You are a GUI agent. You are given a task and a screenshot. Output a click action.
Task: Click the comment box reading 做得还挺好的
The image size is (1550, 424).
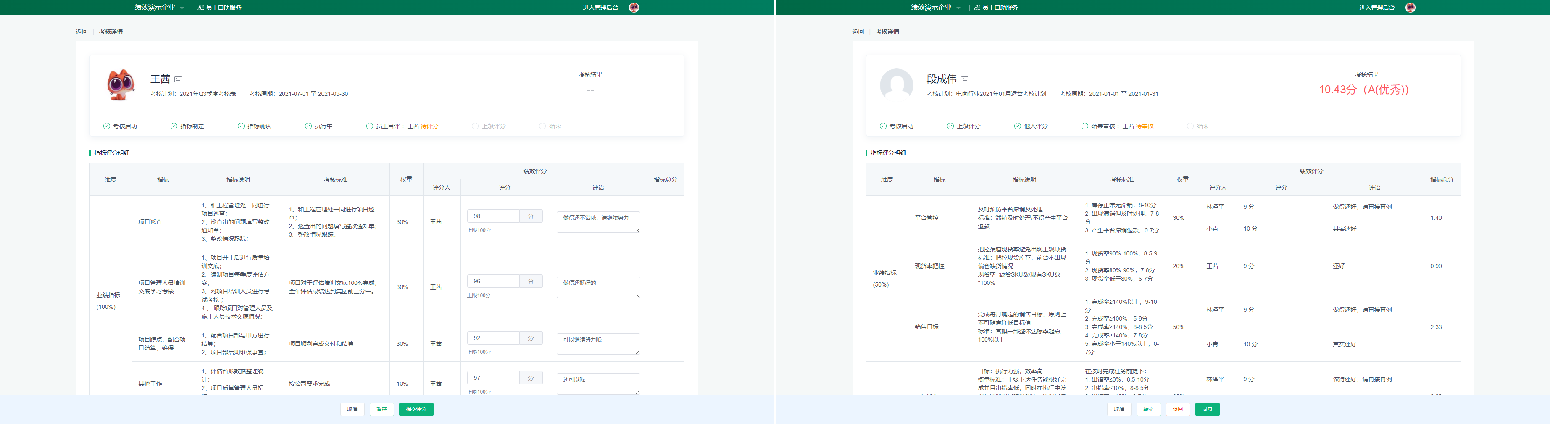tap(597, 287)
